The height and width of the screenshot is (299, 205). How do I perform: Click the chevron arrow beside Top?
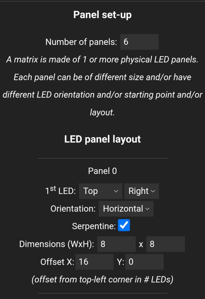[116, 191]
